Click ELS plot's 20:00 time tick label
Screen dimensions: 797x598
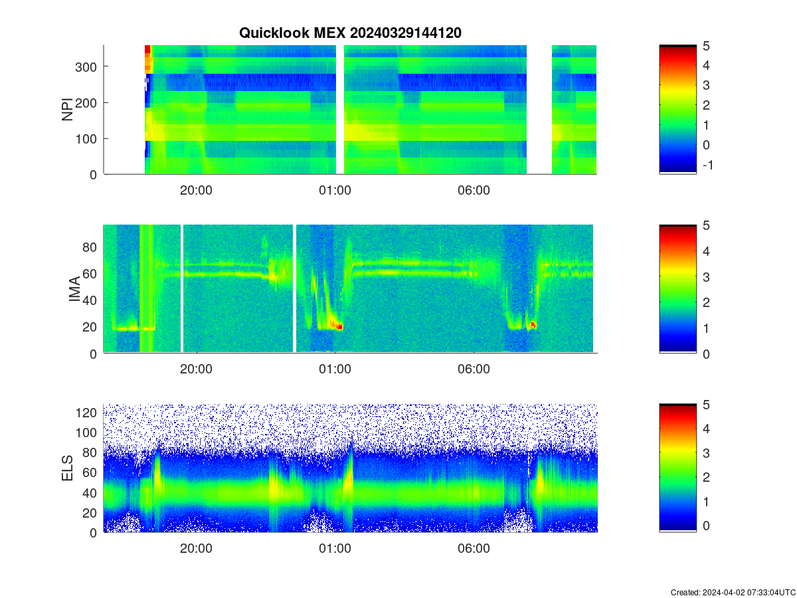(x=196, y=549)
